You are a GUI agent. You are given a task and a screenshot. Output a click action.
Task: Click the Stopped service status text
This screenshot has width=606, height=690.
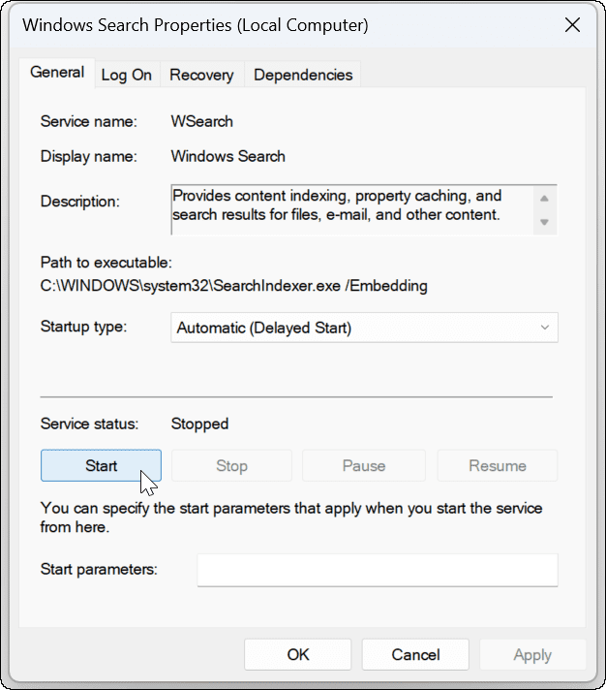(199, 423)
